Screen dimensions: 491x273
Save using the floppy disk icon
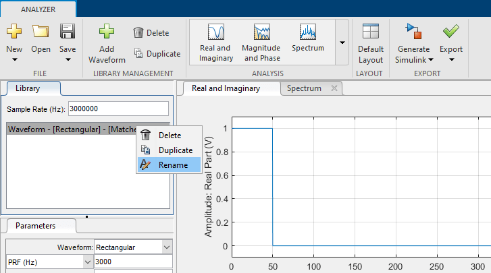coord(68,32)
